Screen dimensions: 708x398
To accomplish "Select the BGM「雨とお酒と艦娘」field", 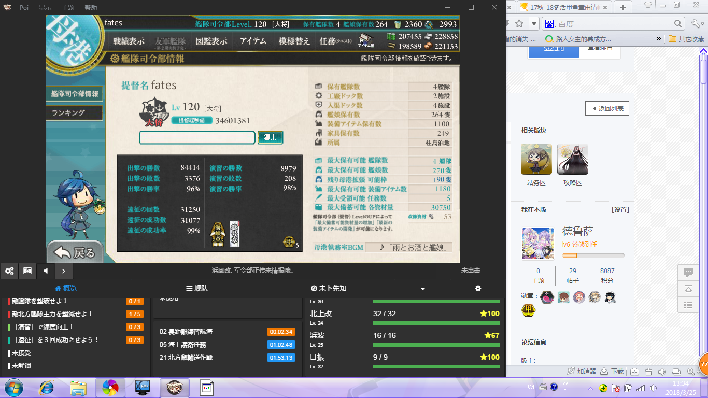I will (x=408, y=247).
